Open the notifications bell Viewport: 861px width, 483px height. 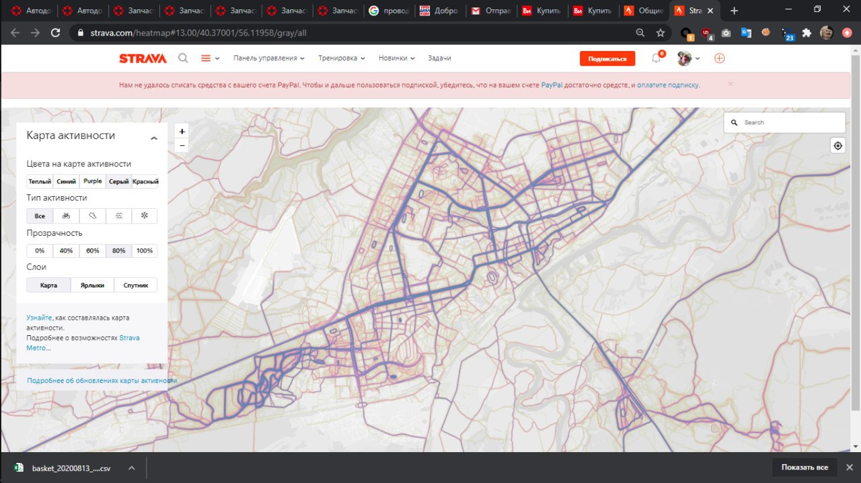point(657,58)
